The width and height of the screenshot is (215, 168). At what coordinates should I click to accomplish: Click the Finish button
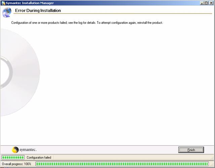coord(191,150)
